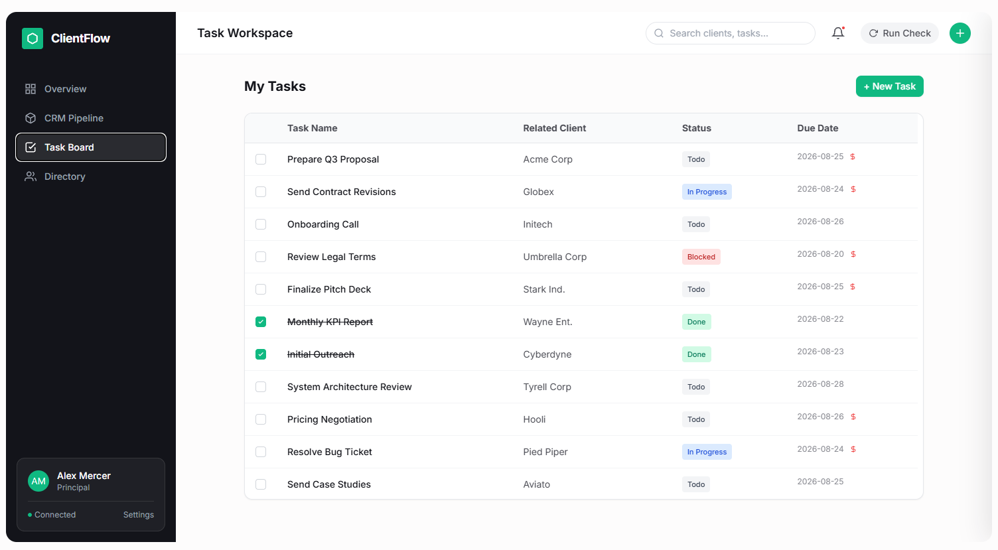The height and width of the screenshot is (550, 998).
Task: Click the Initech client cell
Action: pyautogui.click(x=537, y=224)
